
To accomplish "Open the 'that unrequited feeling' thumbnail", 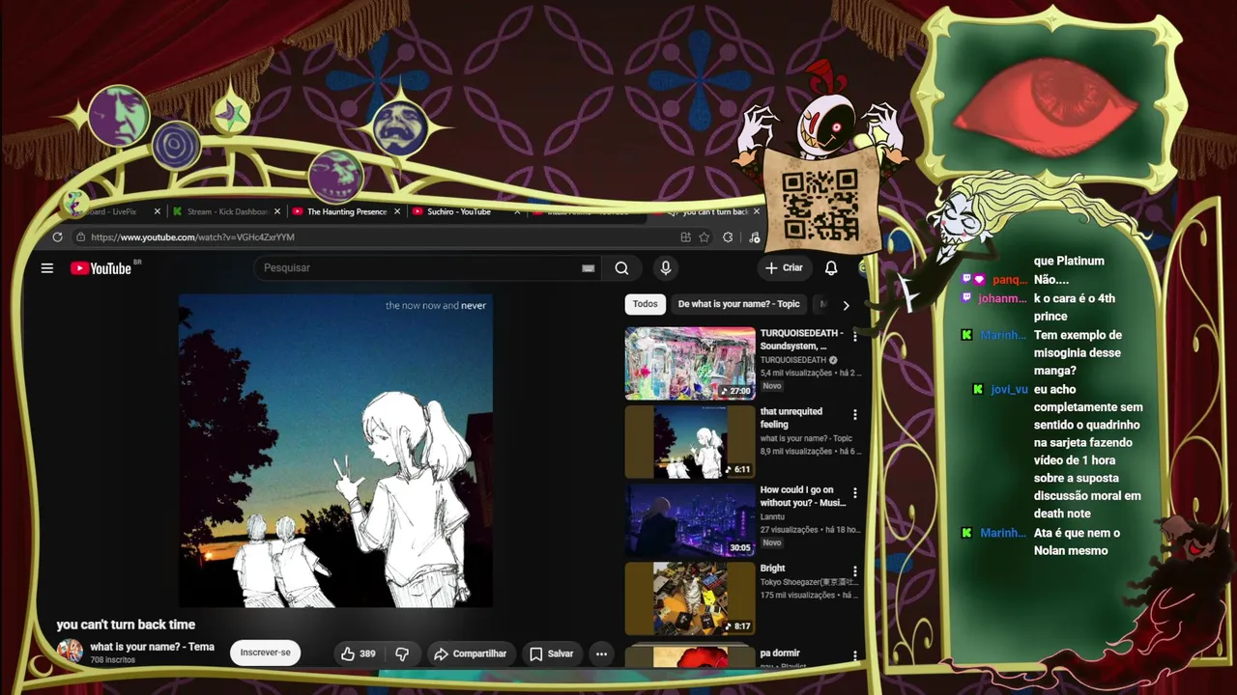I will pyautogui.click(x=690, y=441).
